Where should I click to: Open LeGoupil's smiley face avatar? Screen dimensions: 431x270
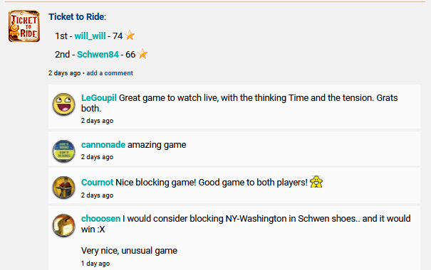pos(64,104)
